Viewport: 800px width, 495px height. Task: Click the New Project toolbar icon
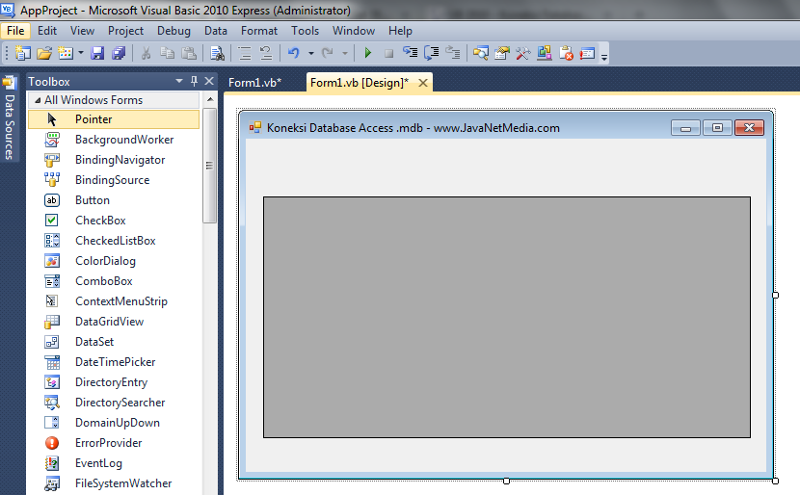(22, 53)
